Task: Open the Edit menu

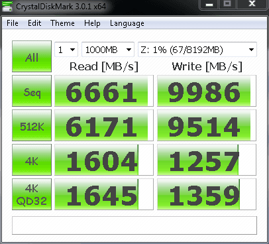Action: (34, 23)
